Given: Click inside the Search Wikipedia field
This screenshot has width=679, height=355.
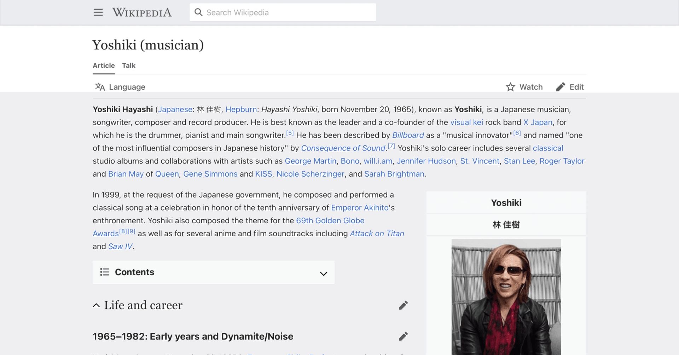Looking at the screenshot, I should pyautogui.click(x=283, y=12).
